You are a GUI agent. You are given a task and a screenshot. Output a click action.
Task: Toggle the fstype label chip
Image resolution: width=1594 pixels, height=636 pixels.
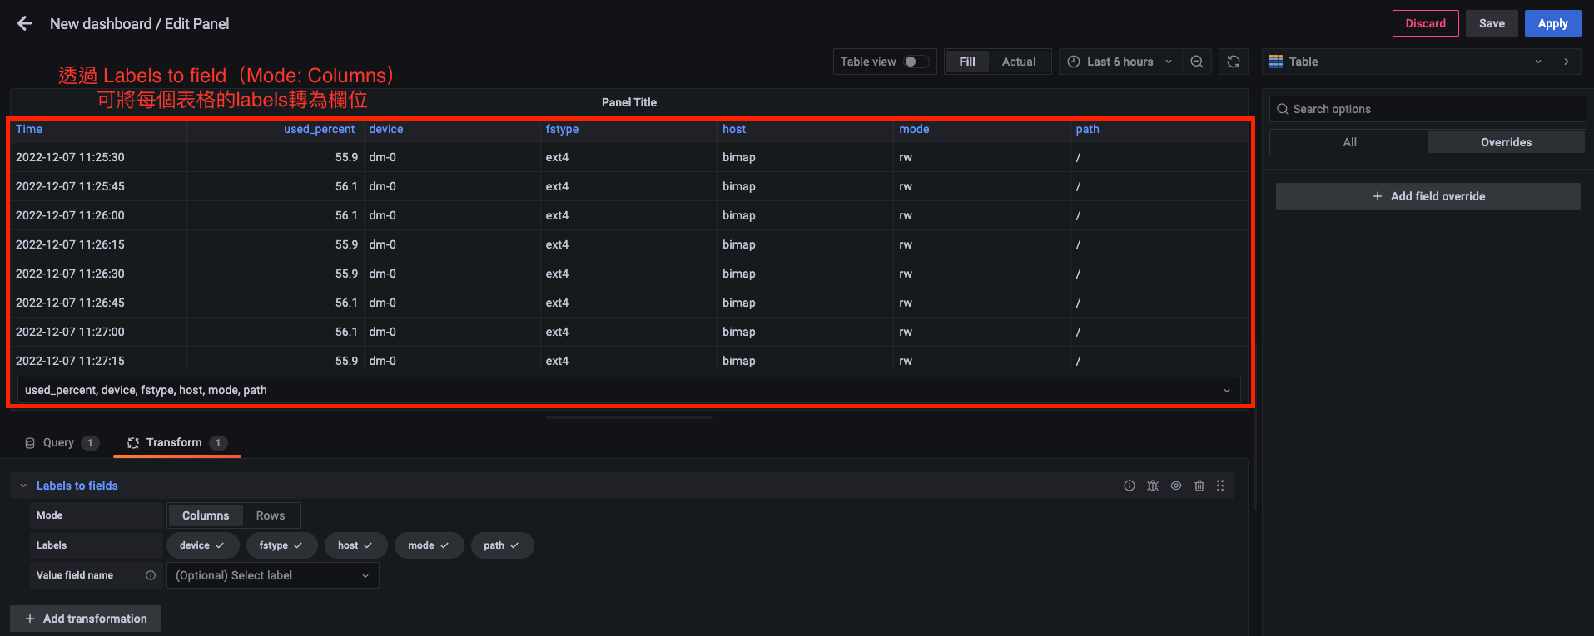coord(281,545)
